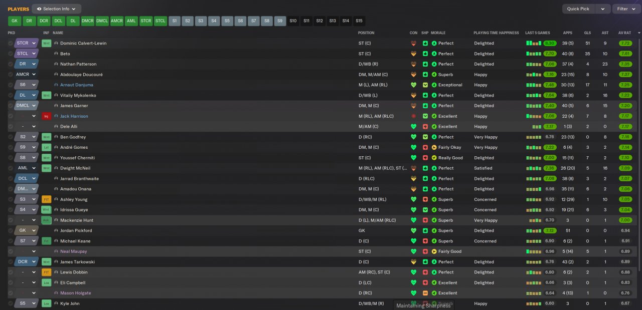Click the Loa loan badge for Eli Campbell
Viewport: 642px width, 310px height.
pyautogui.click(x=47, y=282)
